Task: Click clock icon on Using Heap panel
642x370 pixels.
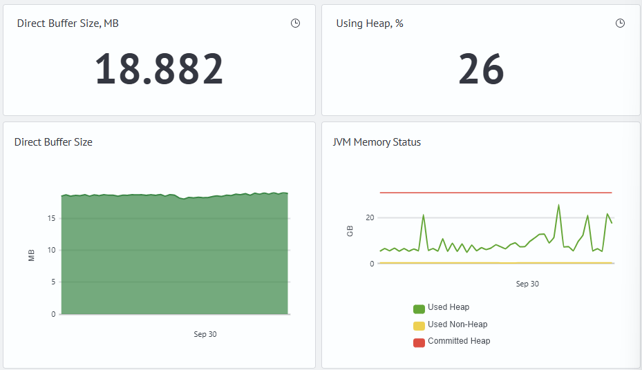Action: pos(621,23)
